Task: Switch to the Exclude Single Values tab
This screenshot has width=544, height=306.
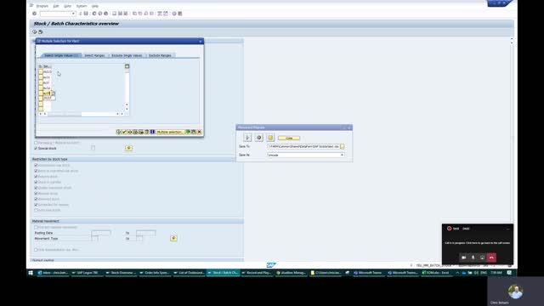Action: point(127,55)
